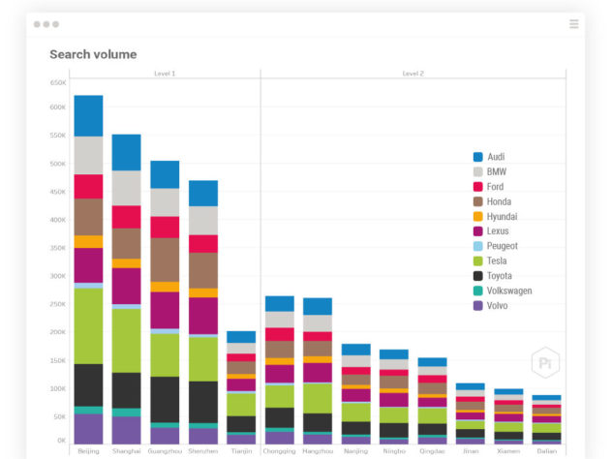Click the Tesla segment of Hangzhou bar
Image resolution: width=612 pixels, height=459 pixels.
tap(318, 398)
